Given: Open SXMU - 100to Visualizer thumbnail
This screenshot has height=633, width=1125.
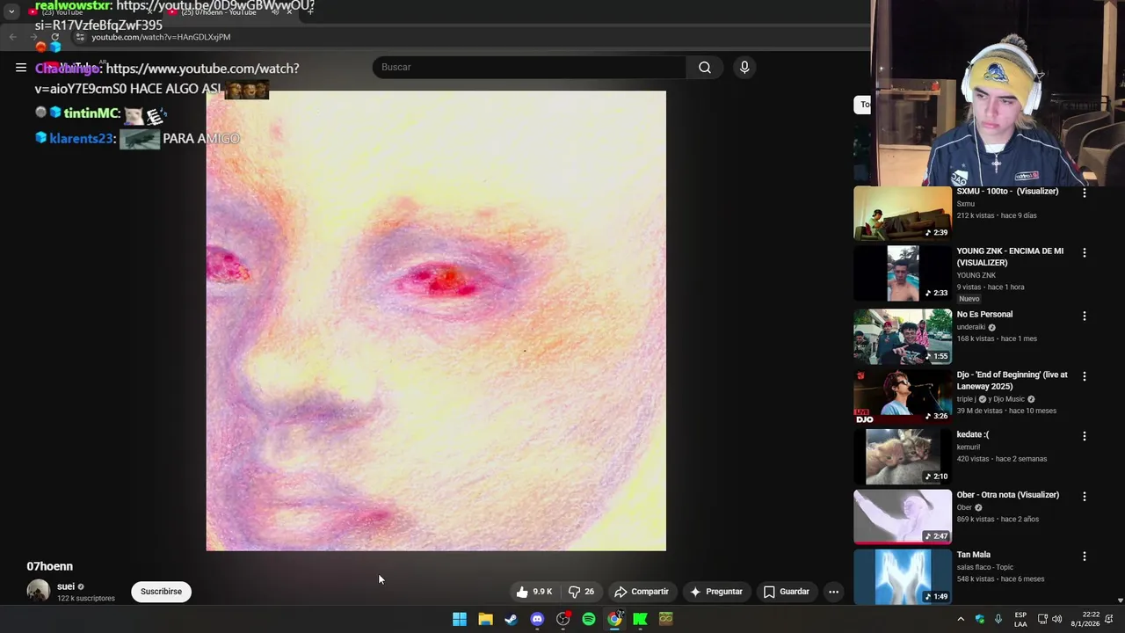Looking at the screenshot, I should [903, 214].
